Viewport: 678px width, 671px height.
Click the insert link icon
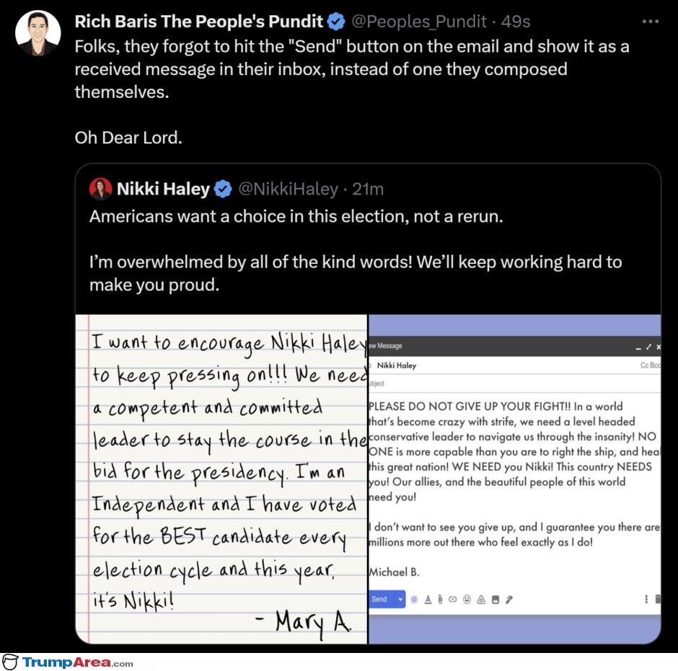[453, 599]
